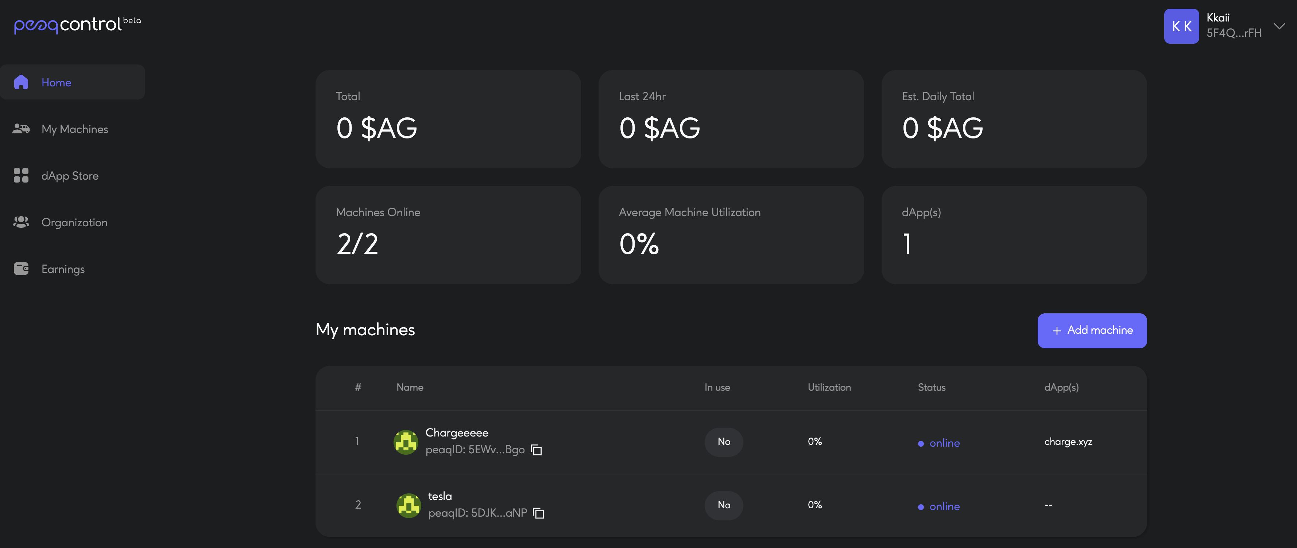This screenshot has width=1297, height=548.
Task: Click the Home house icon in sidebar
Action: pyautogui.click(x=21, y=82)
